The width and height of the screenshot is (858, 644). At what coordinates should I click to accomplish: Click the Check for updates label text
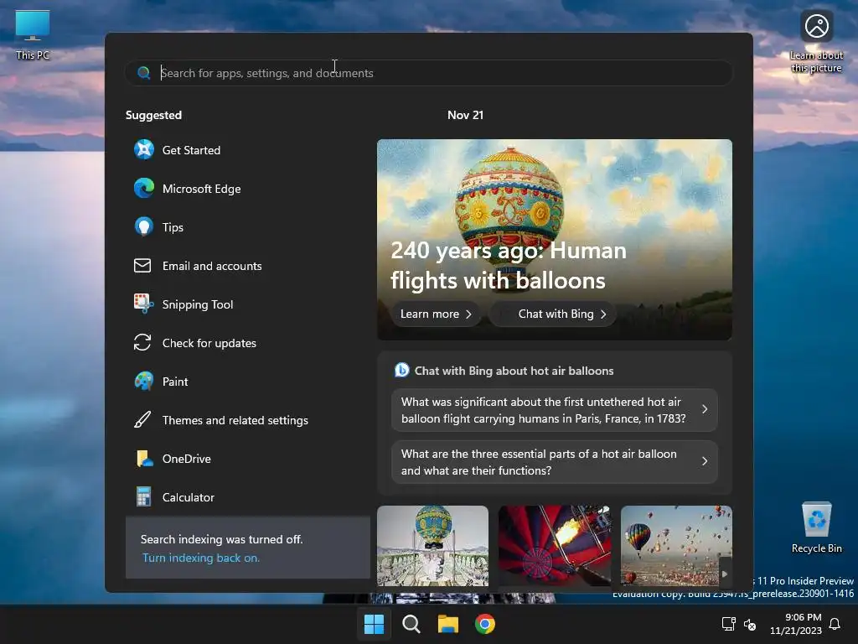(x=209, y=343)
